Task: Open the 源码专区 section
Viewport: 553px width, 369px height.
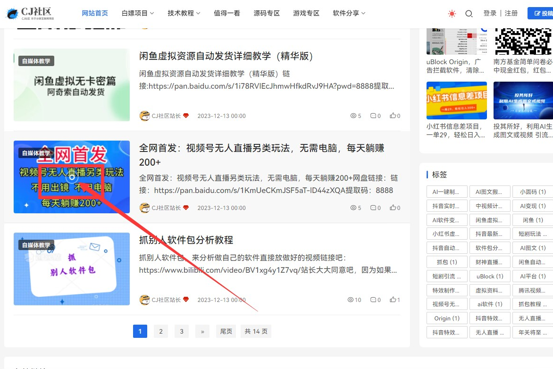Action: pyautogui.click(x=267, y=13)
